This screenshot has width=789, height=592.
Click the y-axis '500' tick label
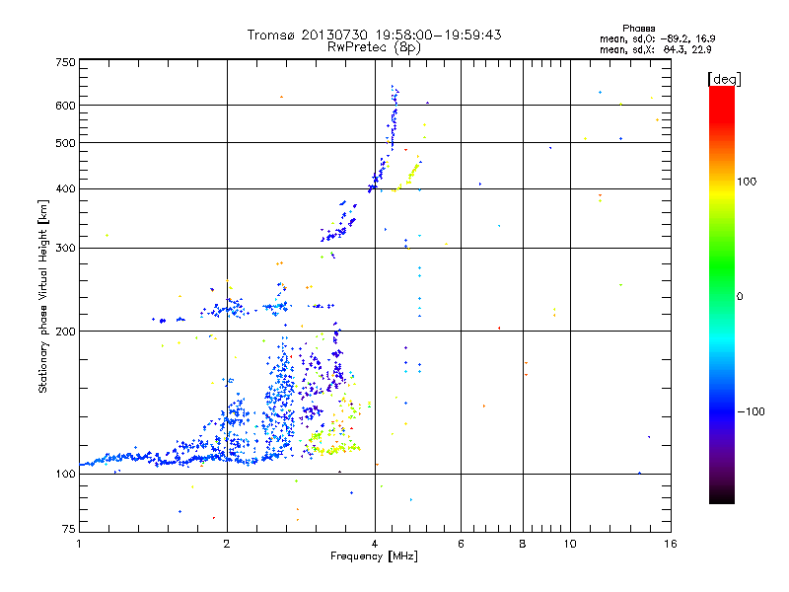click(65, 143)
